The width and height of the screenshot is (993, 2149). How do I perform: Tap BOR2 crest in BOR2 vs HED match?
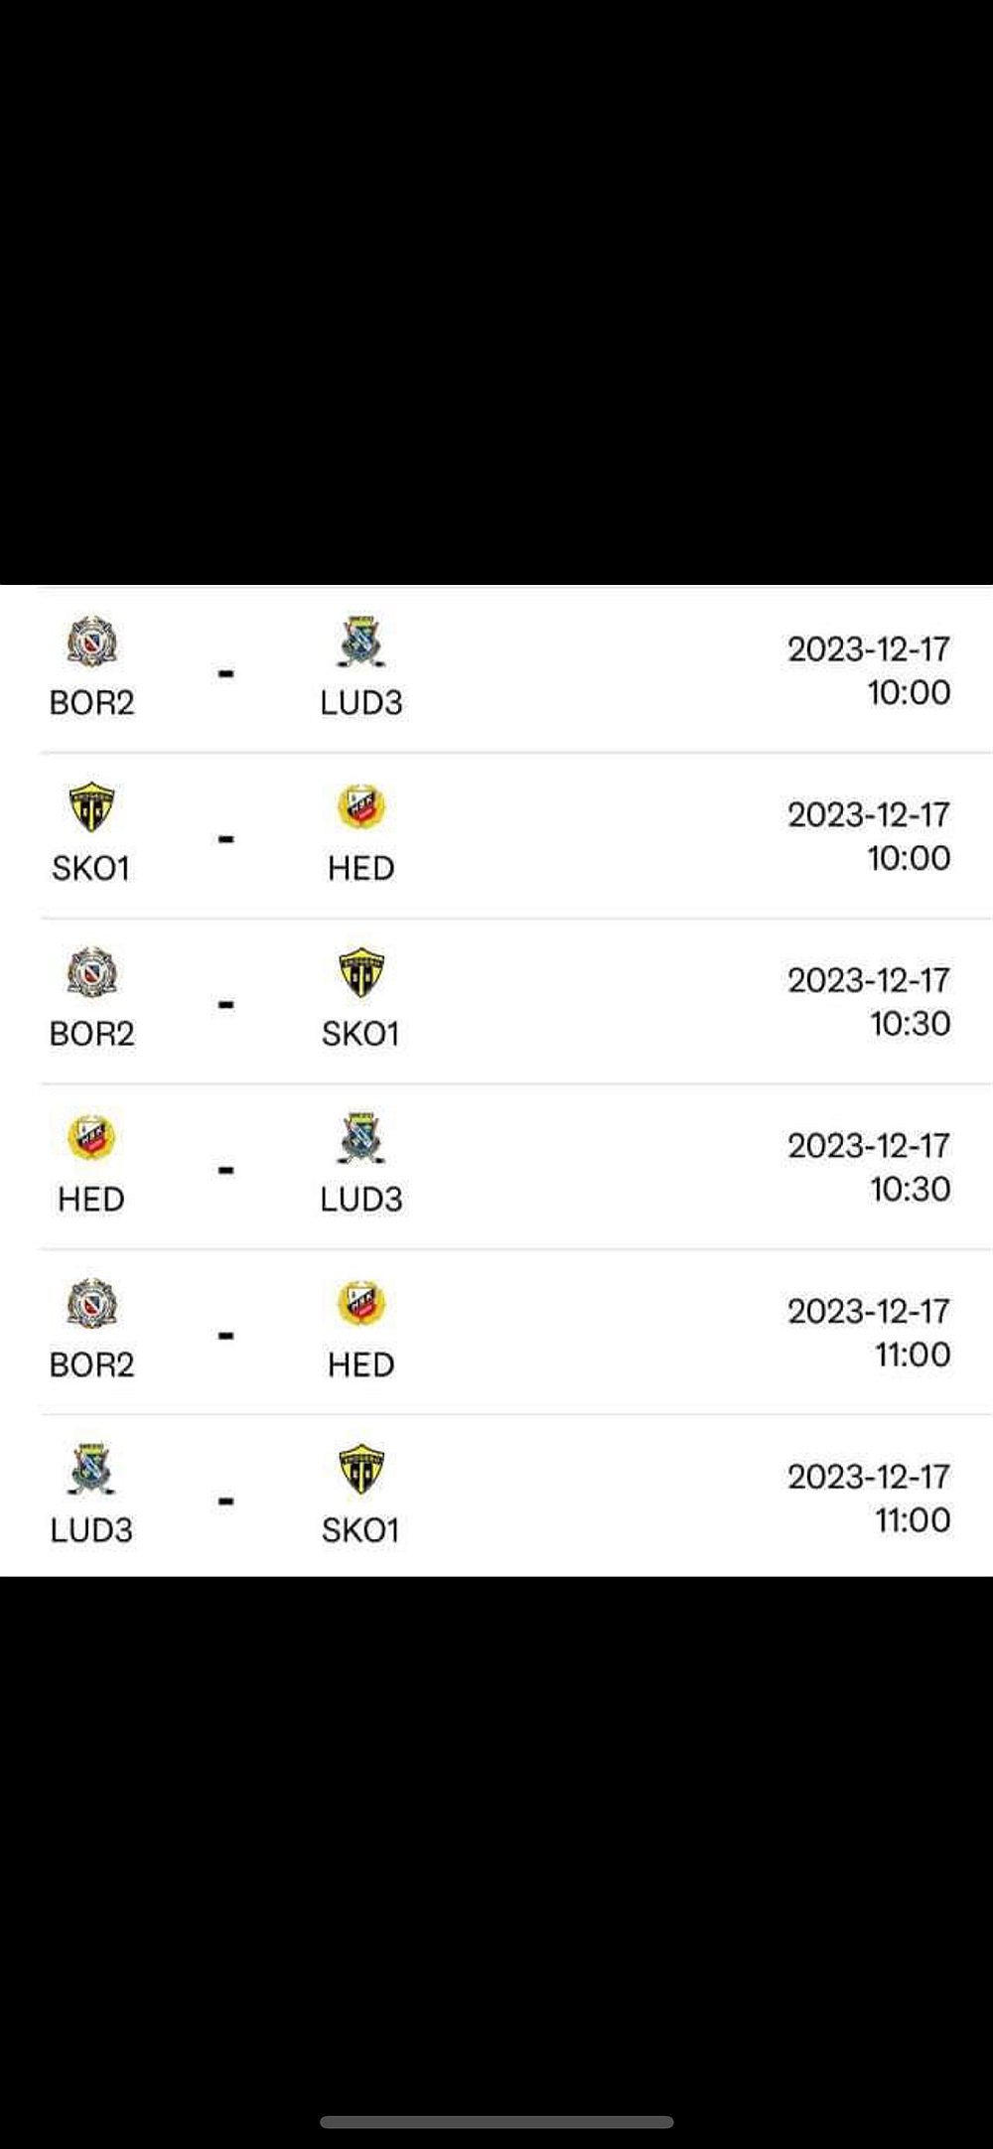click(x=91, y=1304)
